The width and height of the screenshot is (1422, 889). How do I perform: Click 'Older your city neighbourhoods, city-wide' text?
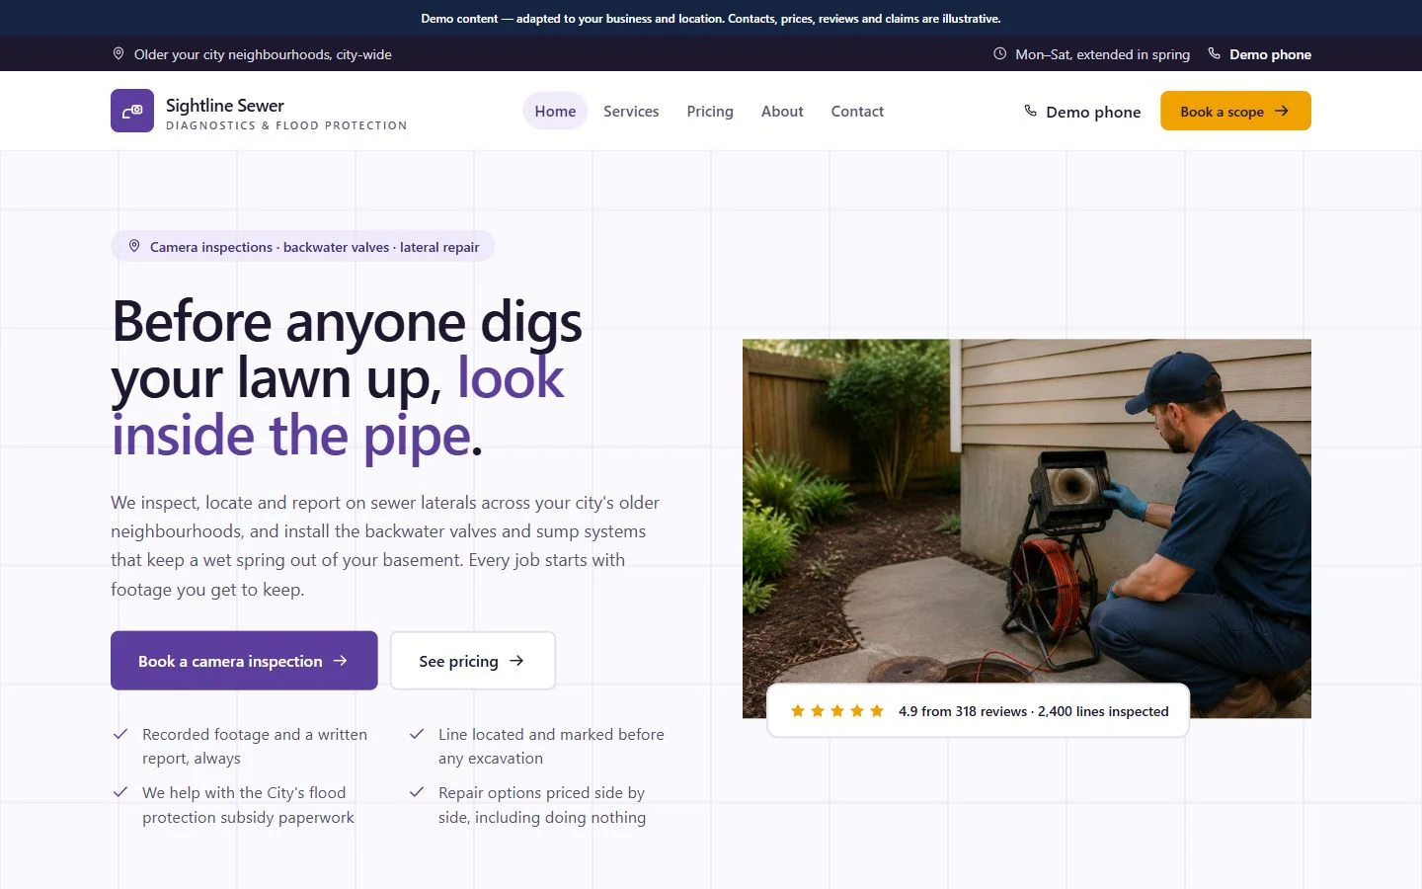[263, 54]
